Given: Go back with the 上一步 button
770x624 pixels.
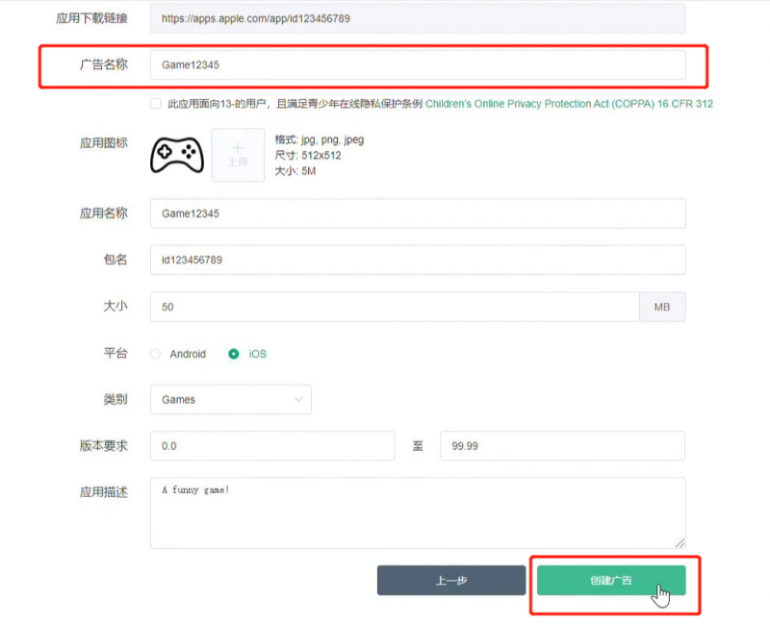Looking at the screenshot, I should click(x=451, y=581).
